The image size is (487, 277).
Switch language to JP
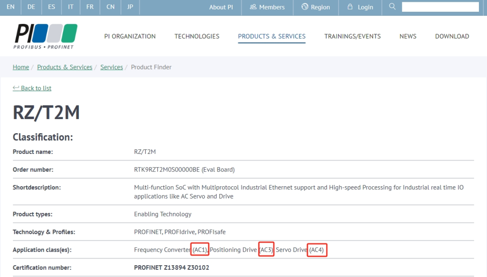click(130, 7)
